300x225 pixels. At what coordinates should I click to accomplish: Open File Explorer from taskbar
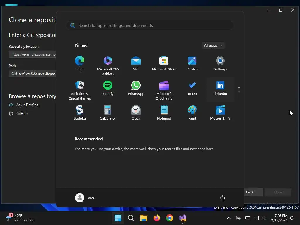click(x=144, y=218)
